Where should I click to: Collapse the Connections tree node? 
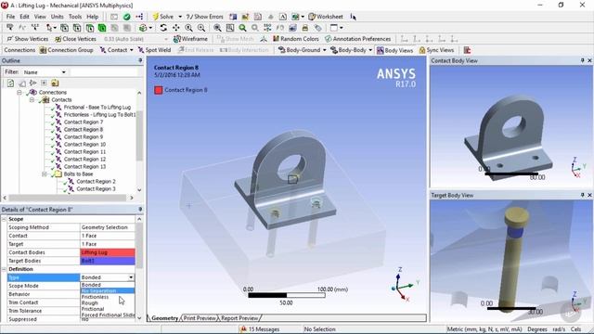pos(19,93)
